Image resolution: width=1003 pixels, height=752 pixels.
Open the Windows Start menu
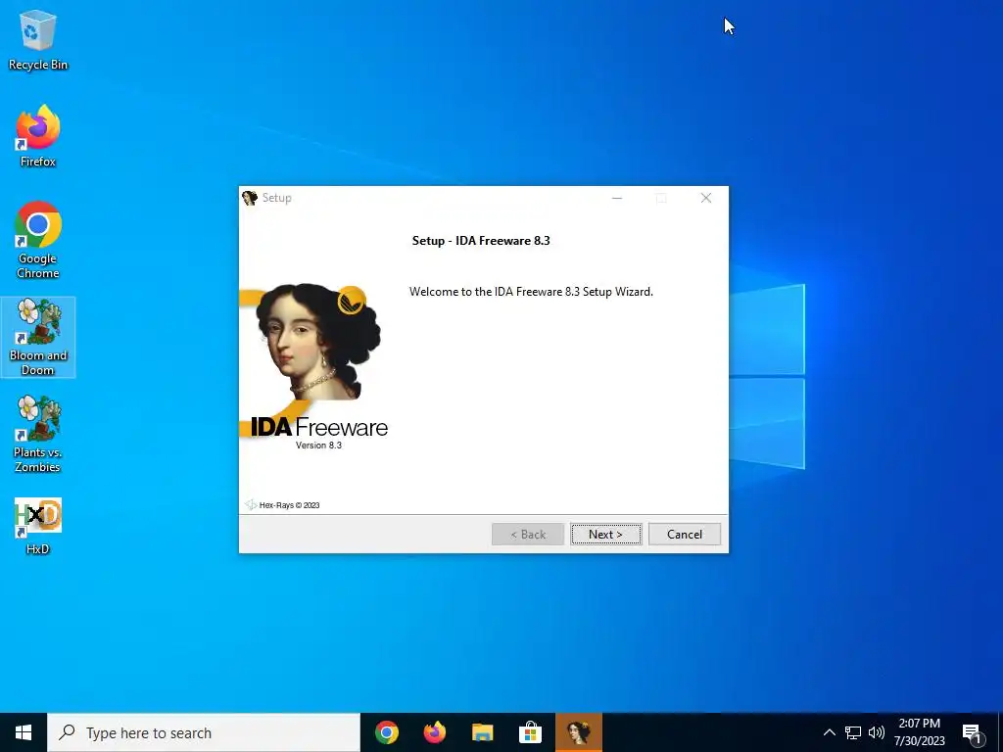coord(24,732)
